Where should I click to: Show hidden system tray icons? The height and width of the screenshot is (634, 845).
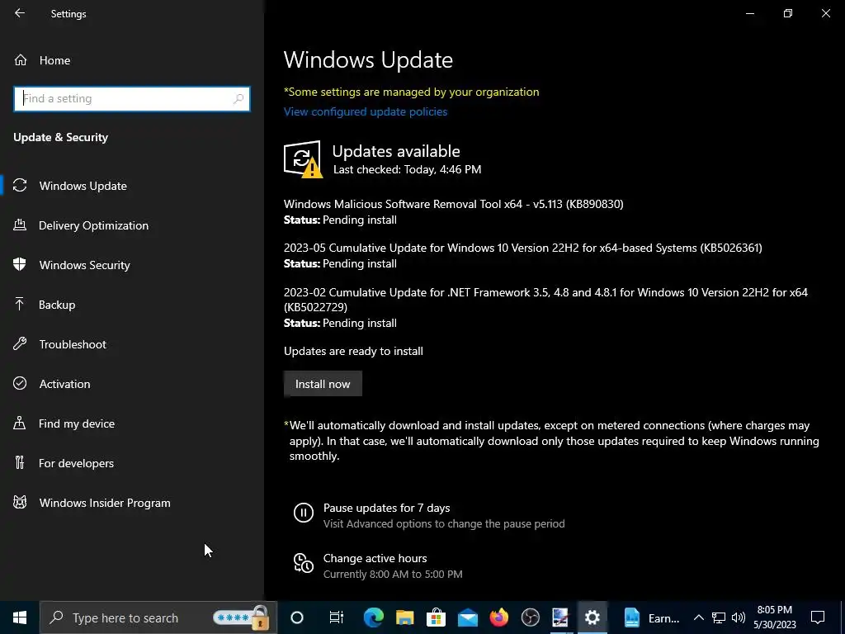click(698, 617)
